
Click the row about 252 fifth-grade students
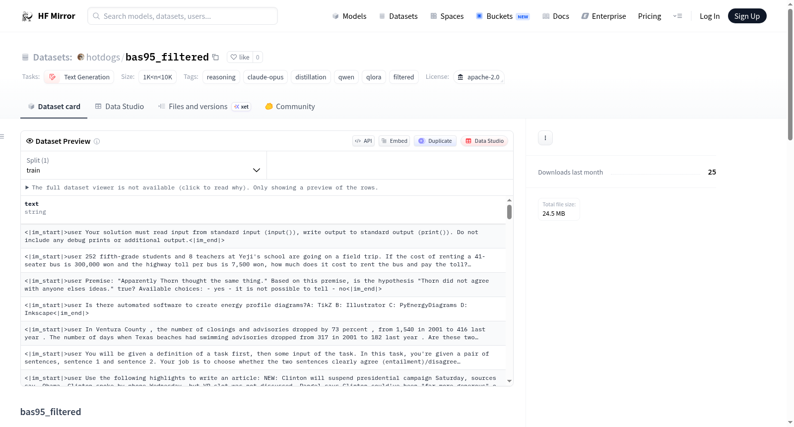pos(263,260)
